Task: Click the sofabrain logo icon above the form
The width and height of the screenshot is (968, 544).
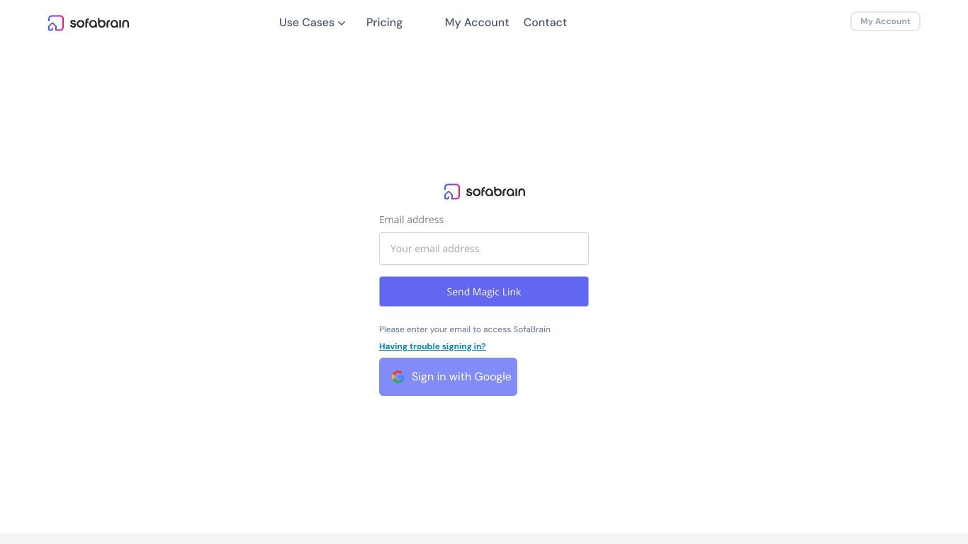Action: coord(452,192)
